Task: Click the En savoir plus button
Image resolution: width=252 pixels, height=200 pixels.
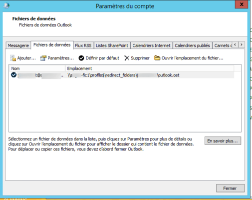Action: [x=223, y=141]
